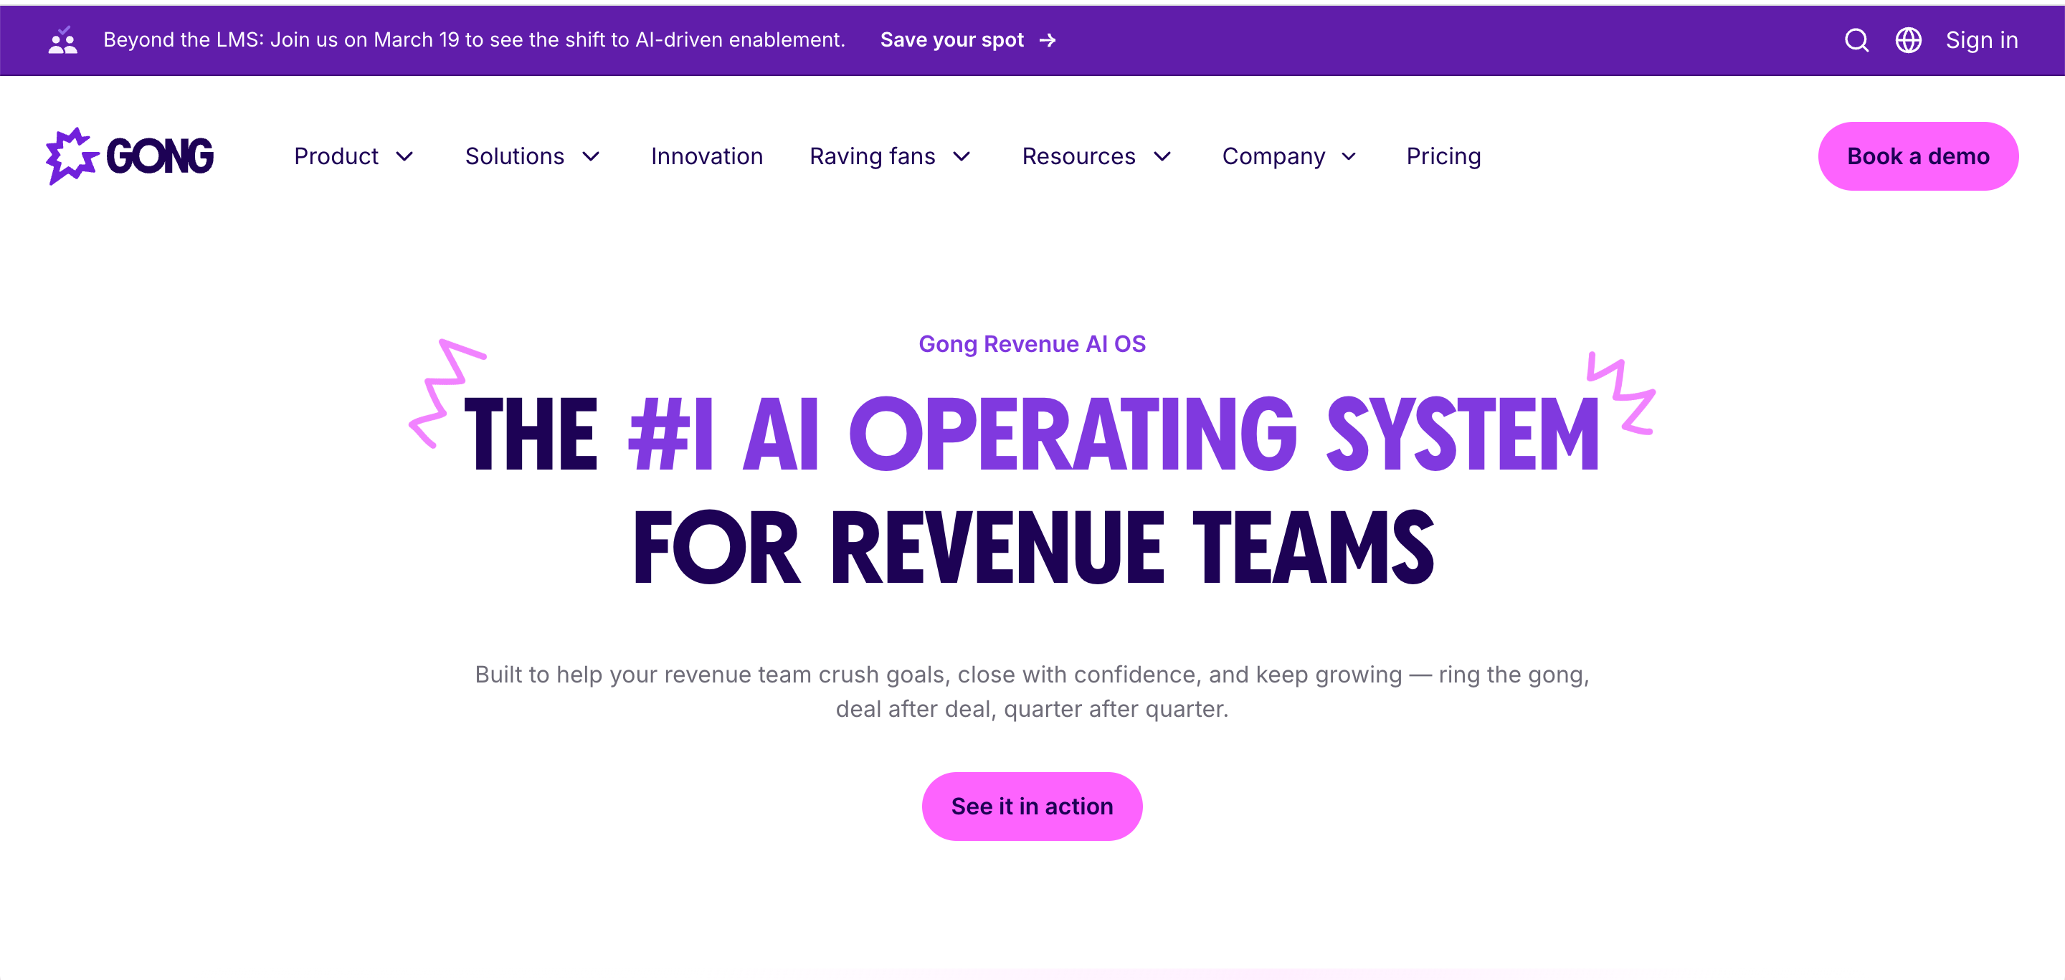This screenshot has width=2065, height=980.
Task: Open the Raving fans menu item
Action: click(x=872, y=156)
